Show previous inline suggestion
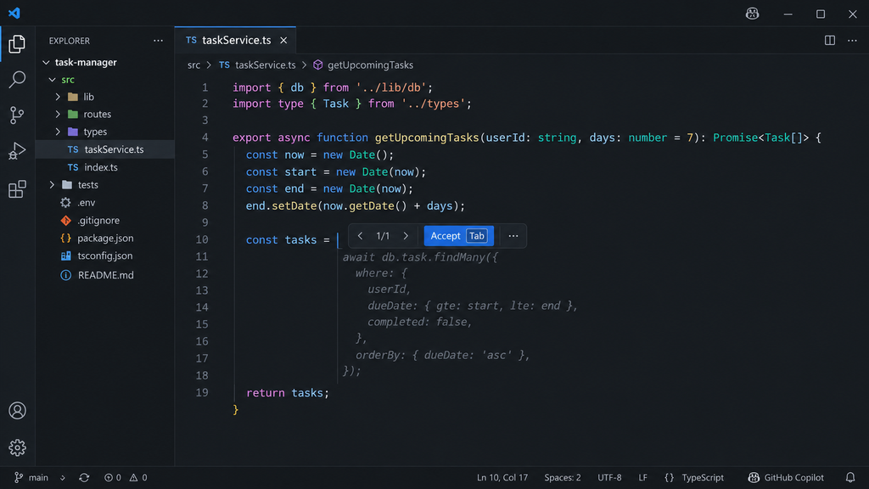The width and height of the screenshot is (869, 489). 360,236
